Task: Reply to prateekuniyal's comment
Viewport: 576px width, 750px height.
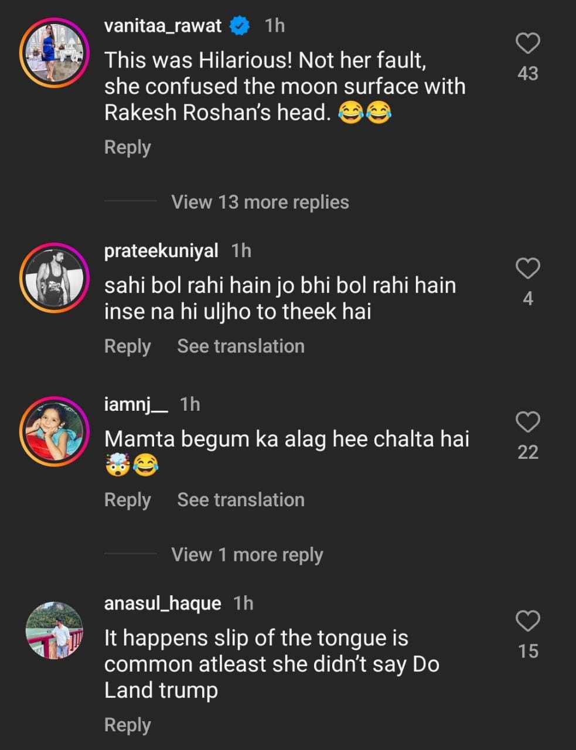Action: click(127, 346)
